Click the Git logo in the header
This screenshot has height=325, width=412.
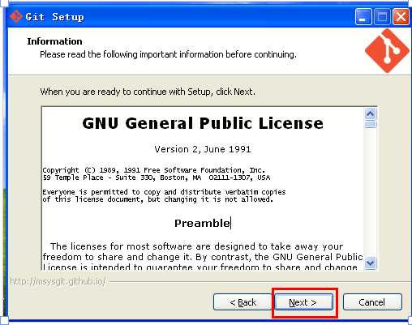387,51
